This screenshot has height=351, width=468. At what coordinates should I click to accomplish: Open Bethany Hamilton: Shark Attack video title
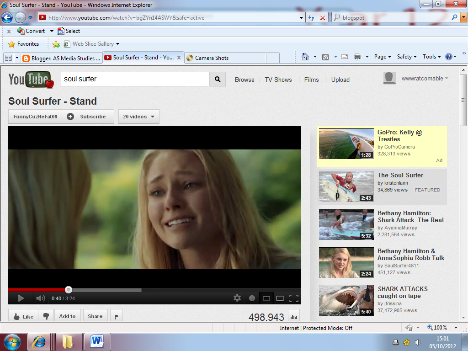(410, 217)
